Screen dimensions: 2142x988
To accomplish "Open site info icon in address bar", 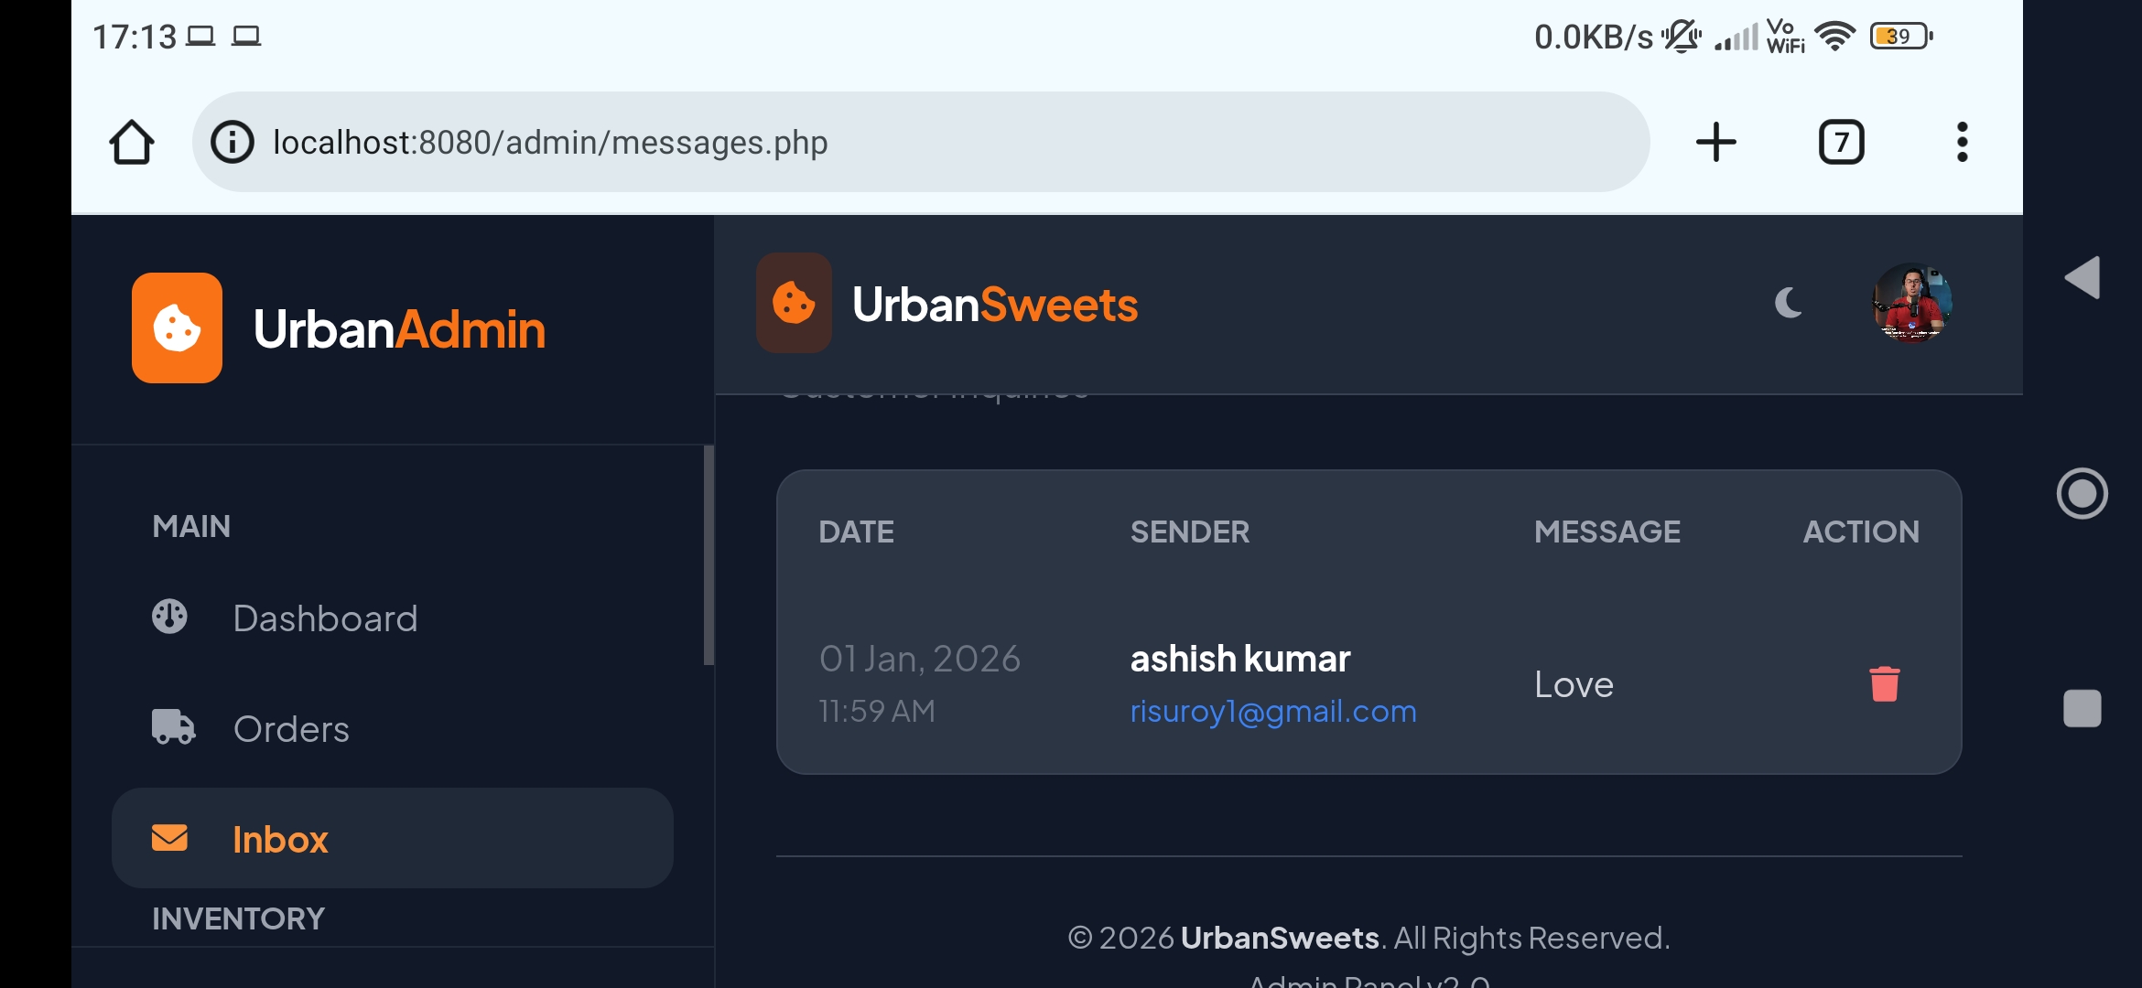I will 233,143.
